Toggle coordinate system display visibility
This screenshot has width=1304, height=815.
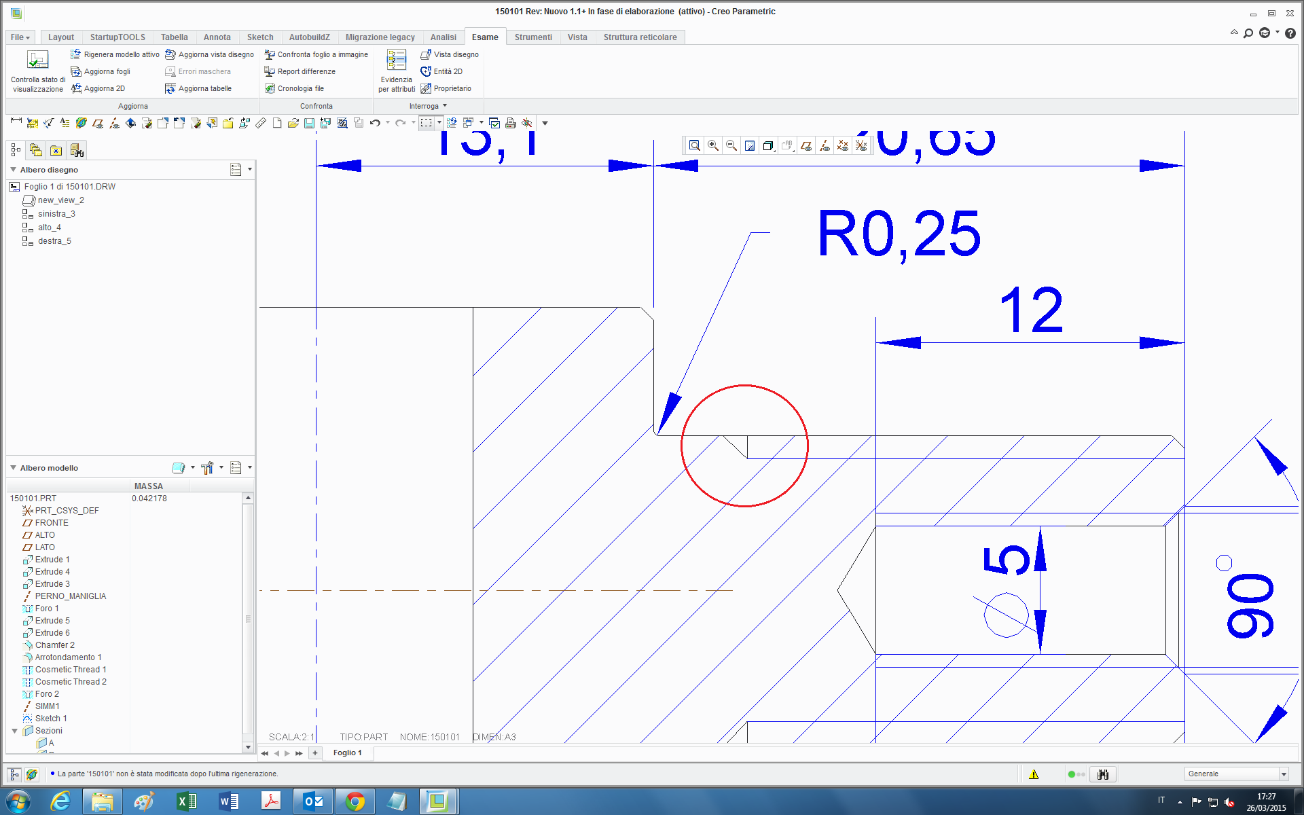(861, 145)
